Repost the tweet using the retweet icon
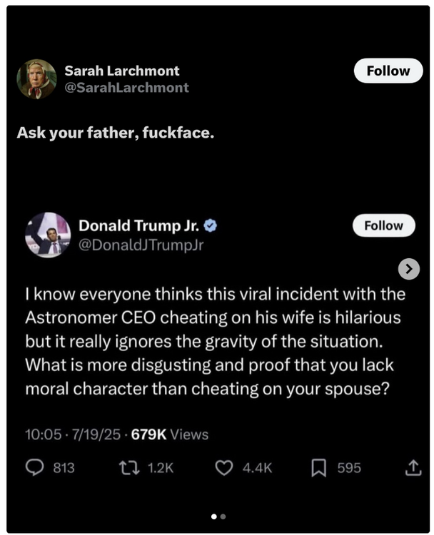 click(x=131, y=468)
